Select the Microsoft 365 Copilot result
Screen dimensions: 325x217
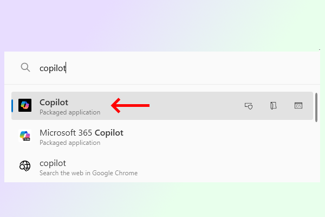(81, 132)
